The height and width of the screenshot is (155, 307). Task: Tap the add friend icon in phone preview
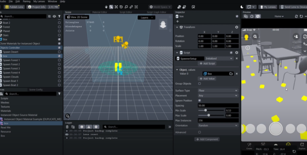click(x=296, y=36)
